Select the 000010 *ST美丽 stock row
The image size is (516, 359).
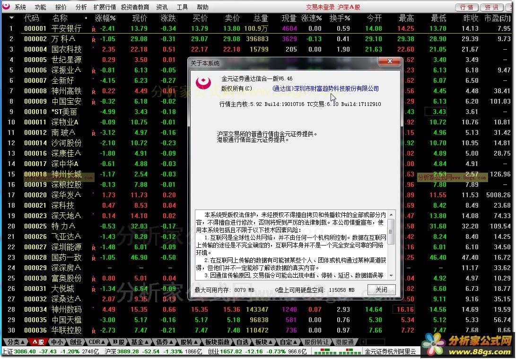(258, 112)
